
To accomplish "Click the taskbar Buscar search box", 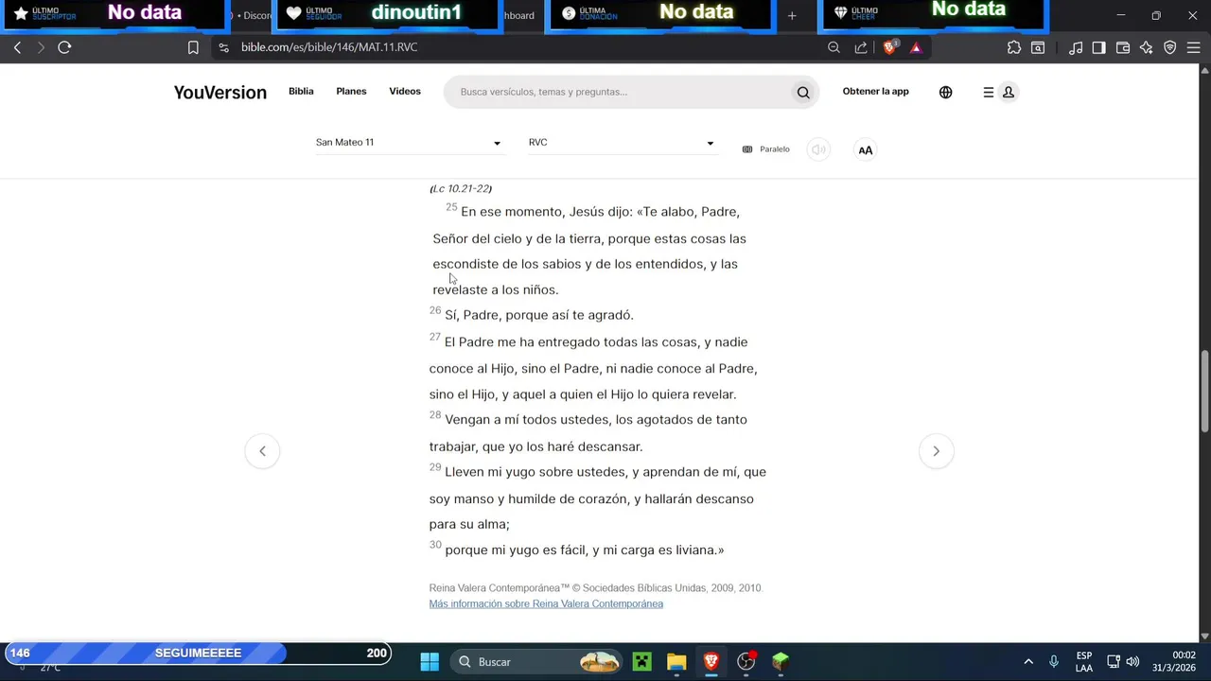I will (x=537, y=661).
